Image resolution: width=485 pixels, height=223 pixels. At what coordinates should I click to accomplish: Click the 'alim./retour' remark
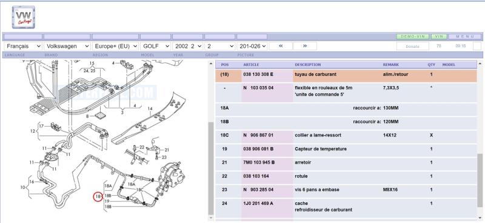pyautogui.click(x=395, y=75)
